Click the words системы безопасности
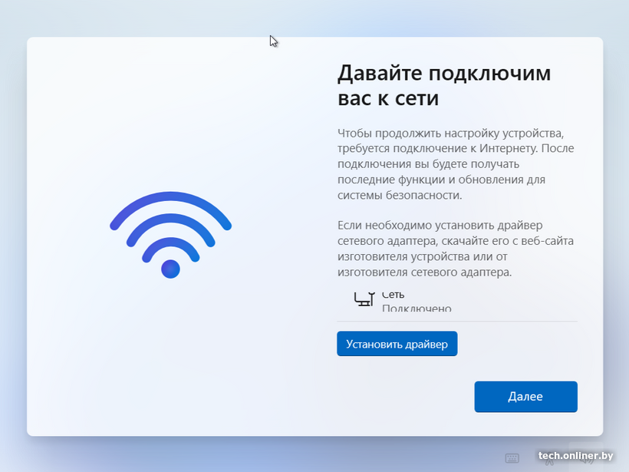The width and height of the screenshot is (629, 472). [x=400, y=195]
